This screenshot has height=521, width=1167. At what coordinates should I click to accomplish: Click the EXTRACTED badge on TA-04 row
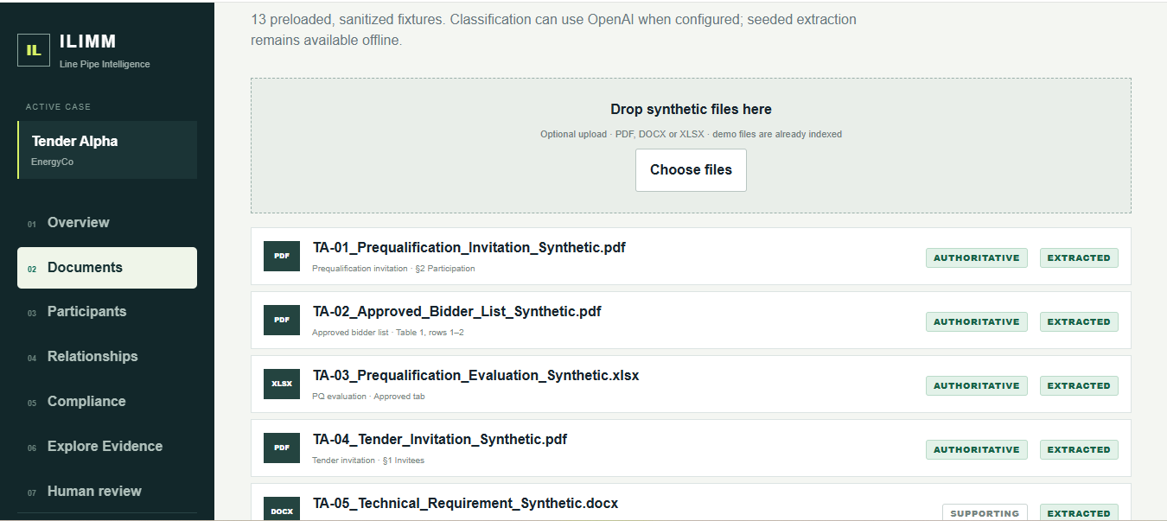coord(1079,449)
